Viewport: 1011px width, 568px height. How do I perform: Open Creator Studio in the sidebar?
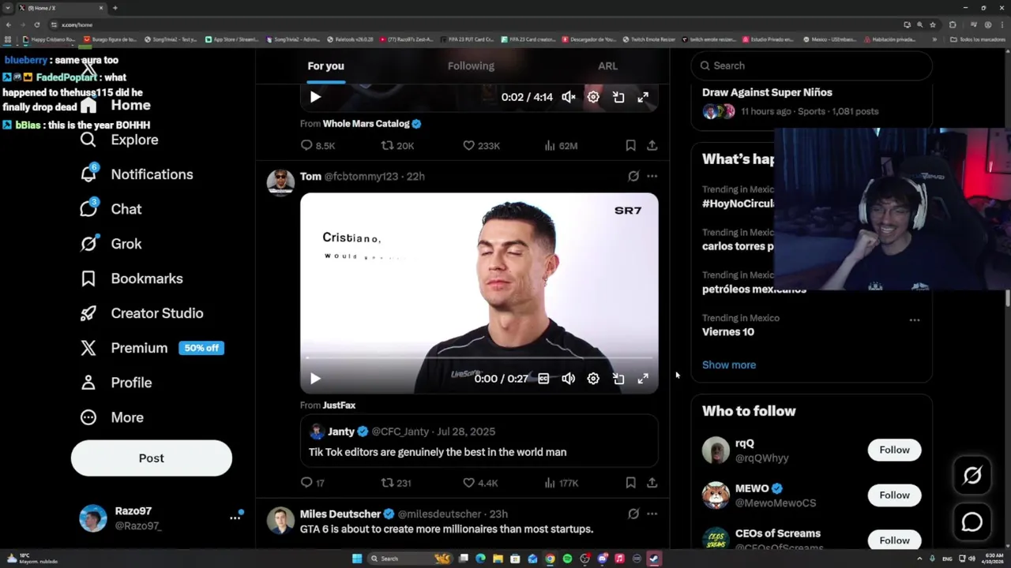[141, 313]
